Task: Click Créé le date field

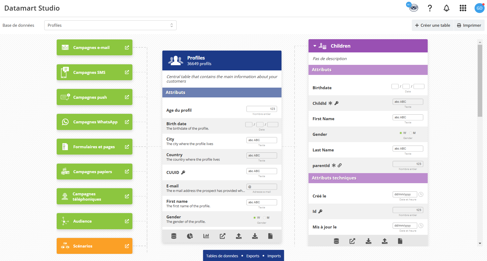Action: tap(405, 194)
